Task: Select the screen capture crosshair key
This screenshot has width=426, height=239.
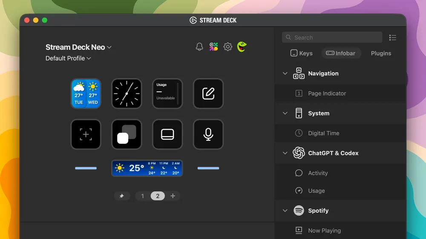Action: pos(86,134)
